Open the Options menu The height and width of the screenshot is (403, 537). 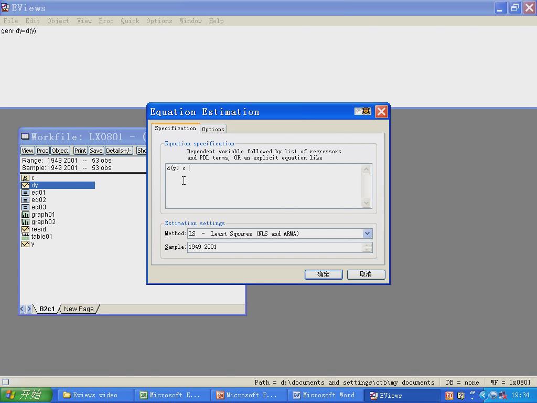coord(159,21)
